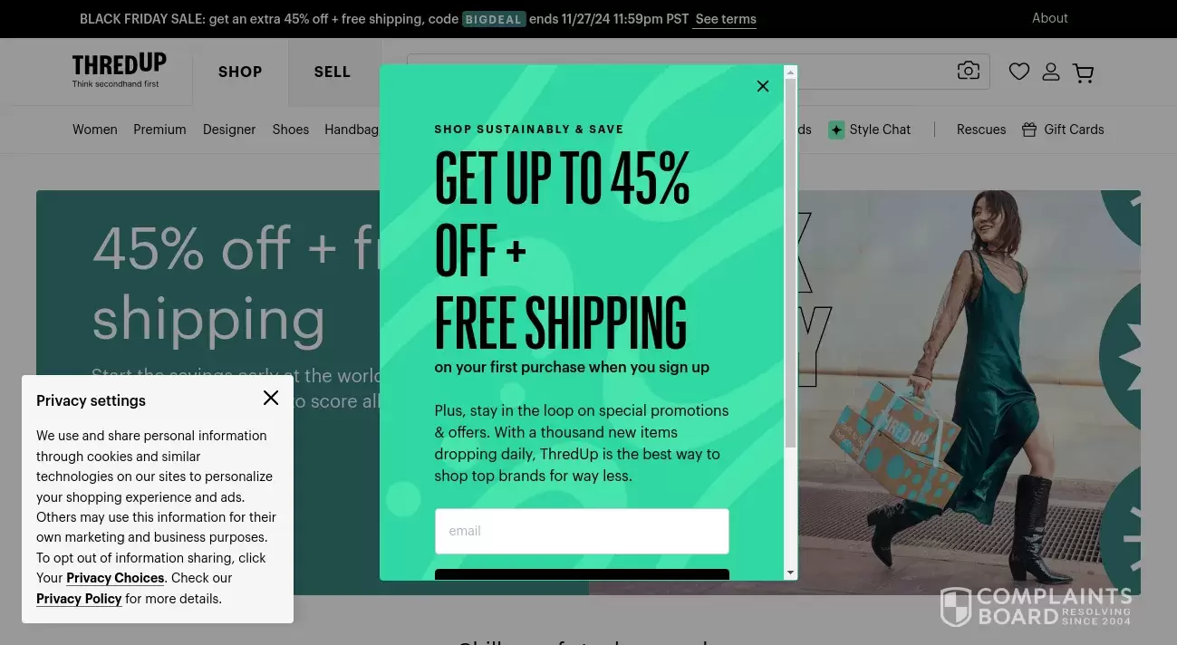The height and width of the screenshot is (645, 1177).
Task: Dismiss the Privacy settings panel
Action: pos(271,398)
